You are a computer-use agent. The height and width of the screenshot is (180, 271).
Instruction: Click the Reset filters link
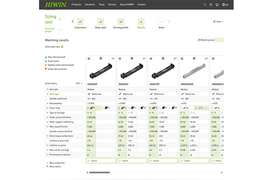tap(55, 167)
